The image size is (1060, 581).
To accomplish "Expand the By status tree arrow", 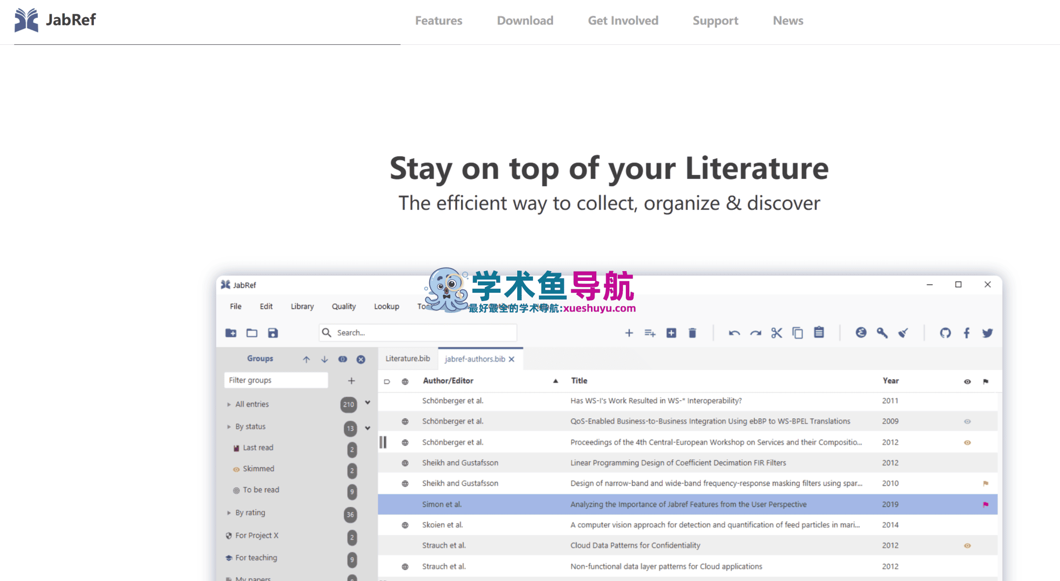I will tap(229, 427).
